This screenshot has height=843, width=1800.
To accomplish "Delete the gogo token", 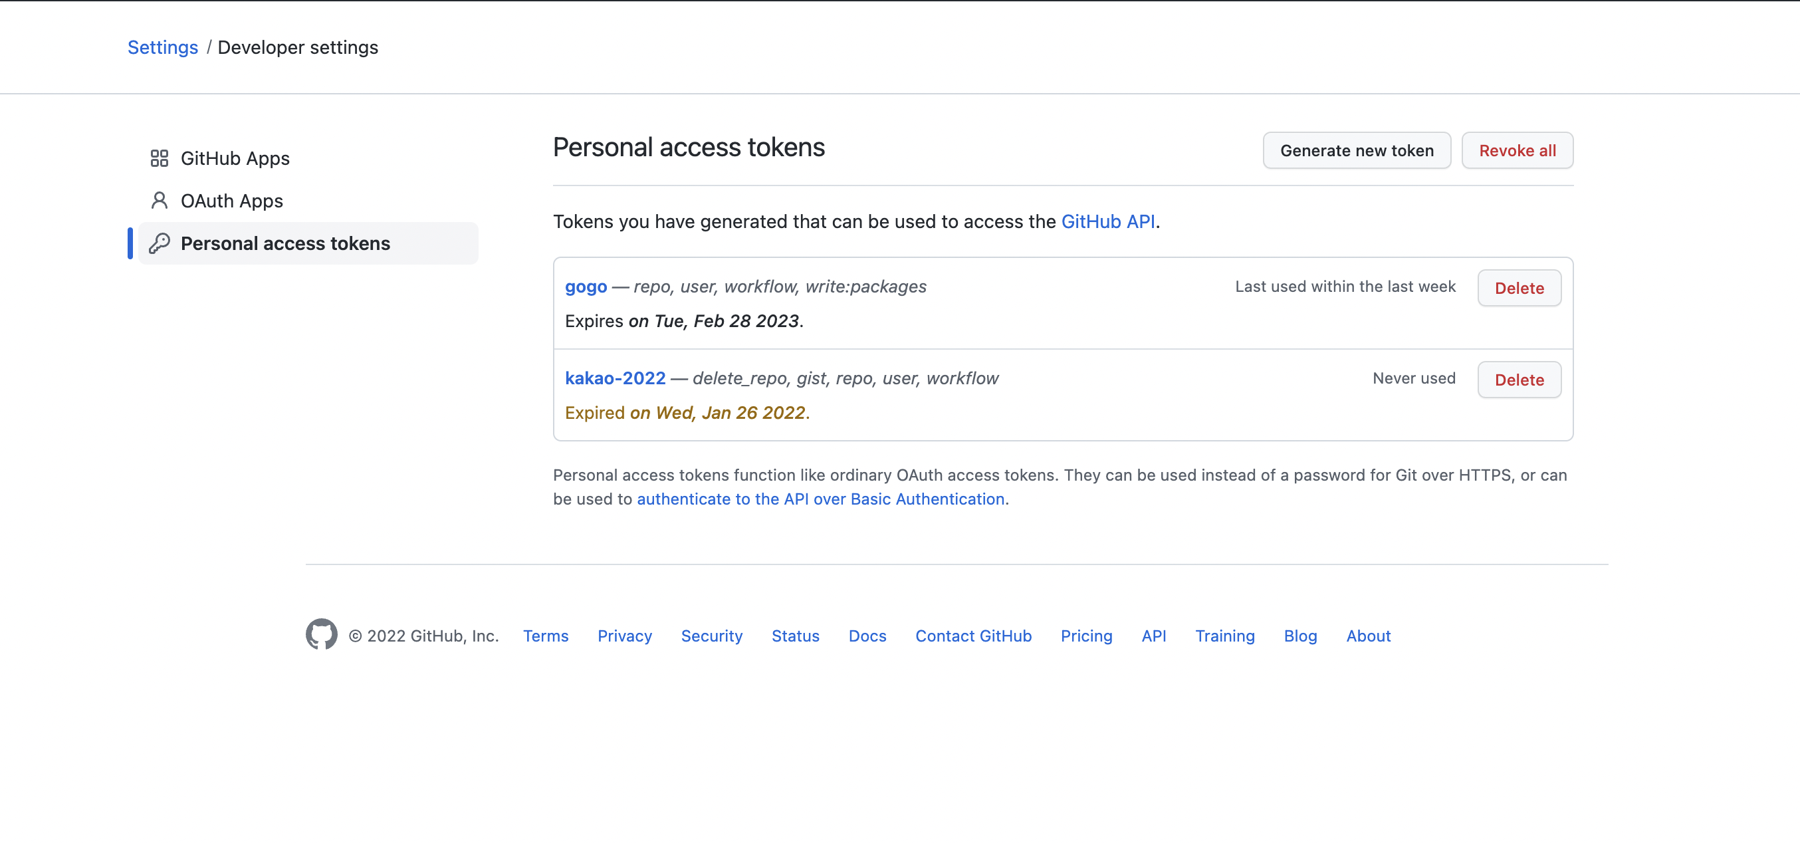I will pyautogui.click(x=1519, y=288).
